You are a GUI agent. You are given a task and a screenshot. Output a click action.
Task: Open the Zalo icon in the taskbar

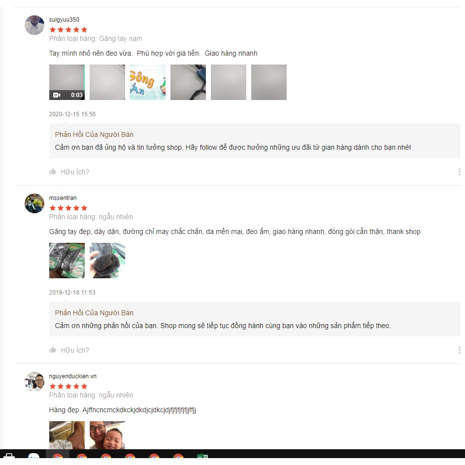[34, 456]
